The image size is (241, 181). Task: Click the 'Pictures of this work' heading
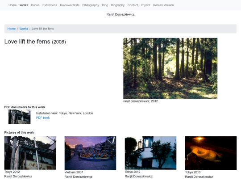pyautogui.click(x=19, y=133)
